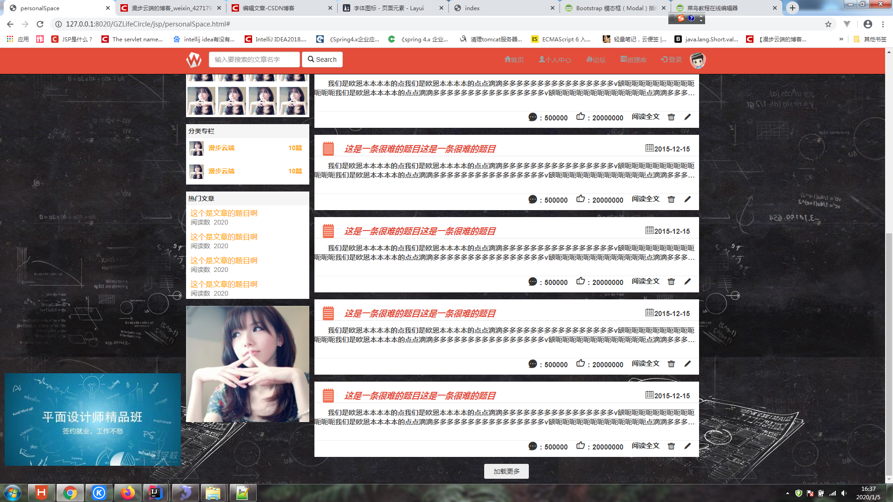Click the page vertical scrollbar
Viewport: 893px width, 502px height.
pyautogui.click(x=889, y=353)
